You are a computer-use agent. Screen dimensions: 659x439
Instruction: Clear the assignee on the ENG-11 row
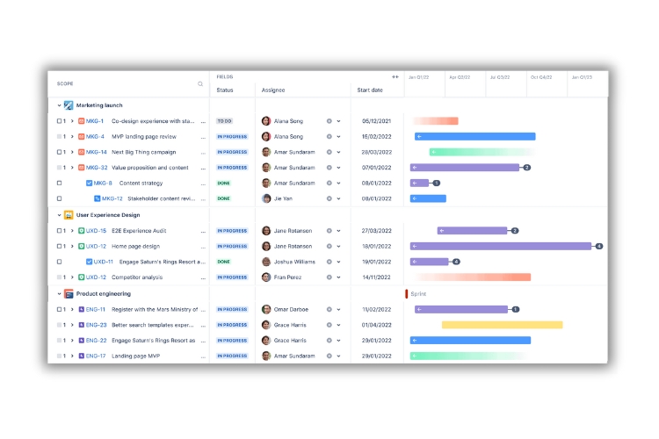pyautogui.click(x=329, y=309)
